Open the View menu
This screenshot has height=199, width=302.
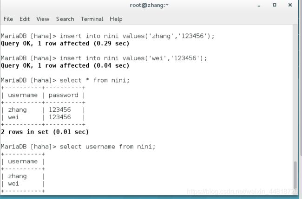(x=43, y=19)
